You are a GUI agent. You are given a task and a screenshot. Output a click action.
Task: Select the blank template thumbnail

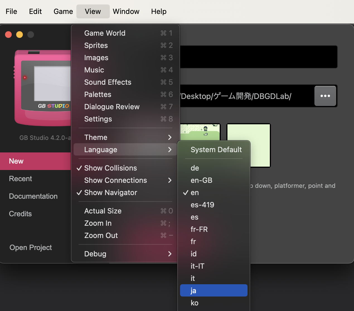(x=249, y=145)
